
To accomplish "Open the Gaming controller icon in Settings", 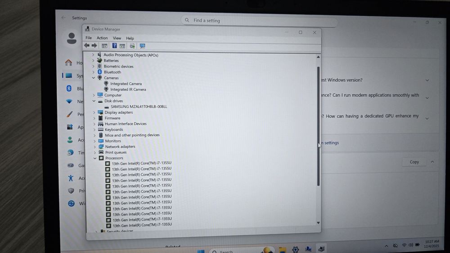I will (71, 165).
